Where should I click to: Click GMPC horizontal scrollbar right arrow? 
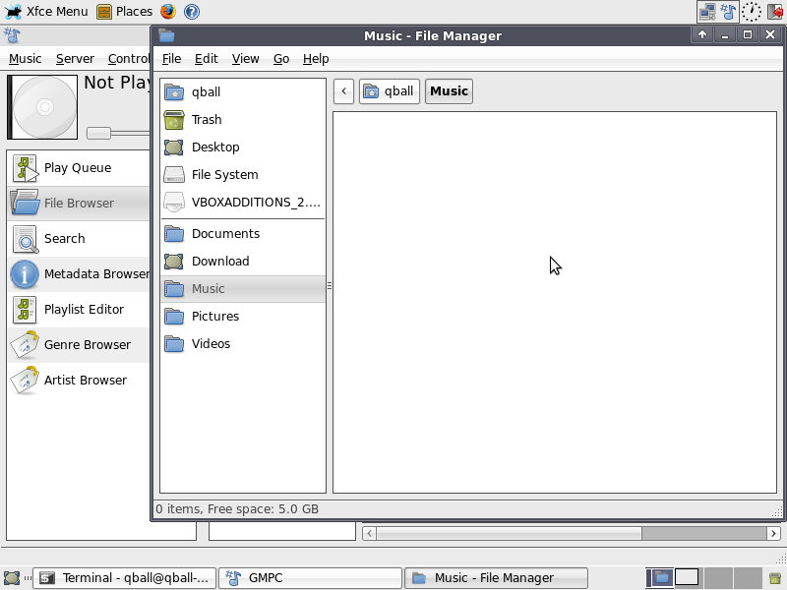tap(773, 533)
